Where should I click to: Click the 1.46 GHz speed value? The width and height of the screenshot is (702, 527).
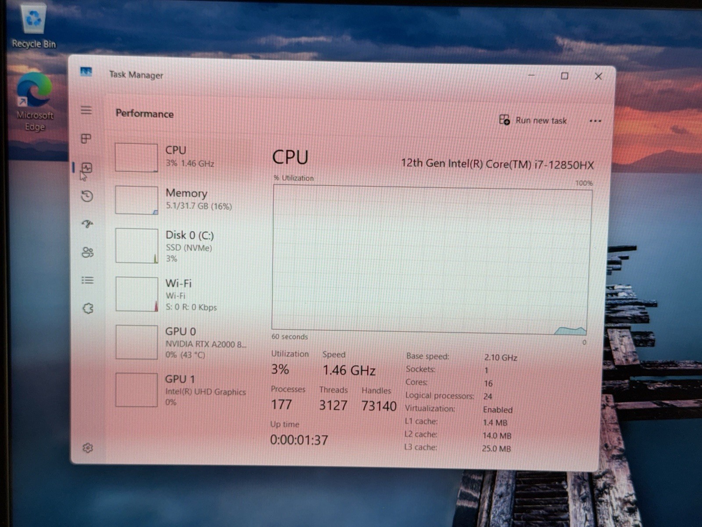click(349, 370)
